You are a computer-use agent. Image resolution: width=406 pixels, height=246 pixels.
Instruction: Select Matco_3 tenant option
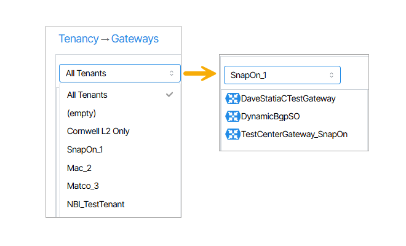coord(83,186)
